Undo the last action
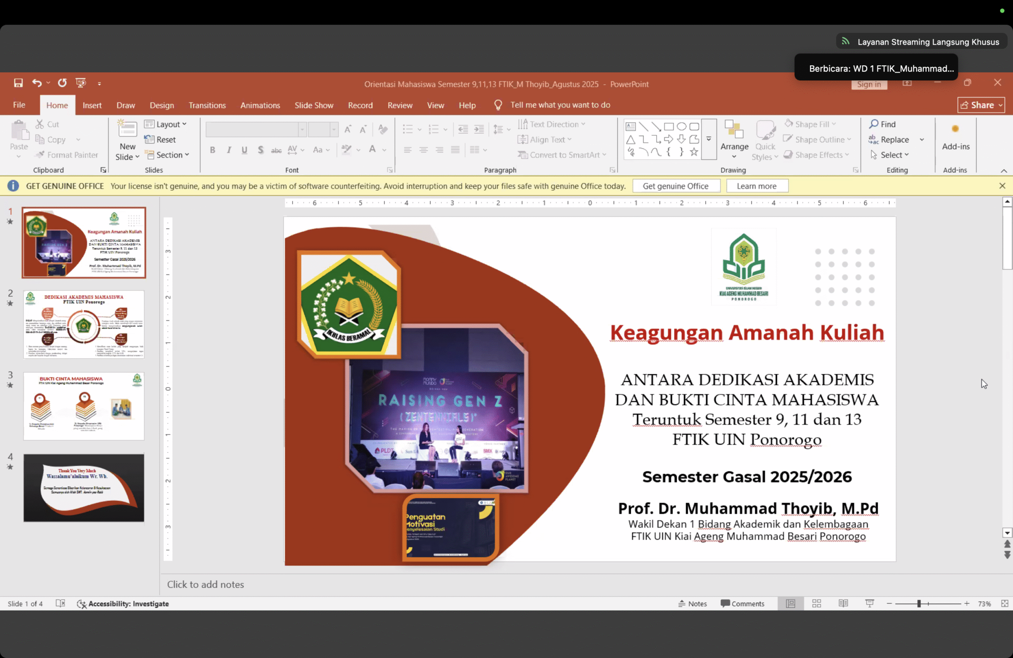This screenshot has height=658, width=1013. 37,83
